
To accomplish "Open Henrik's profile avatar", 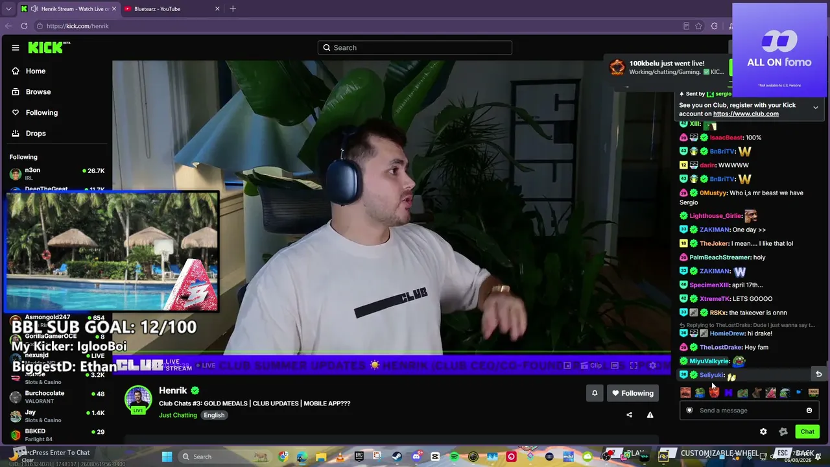I will click(x=138, y=400).
